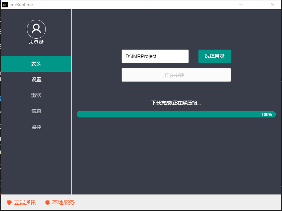Open the 设置 sidebar tab
The image size is (282, 211).
[36, 80]
